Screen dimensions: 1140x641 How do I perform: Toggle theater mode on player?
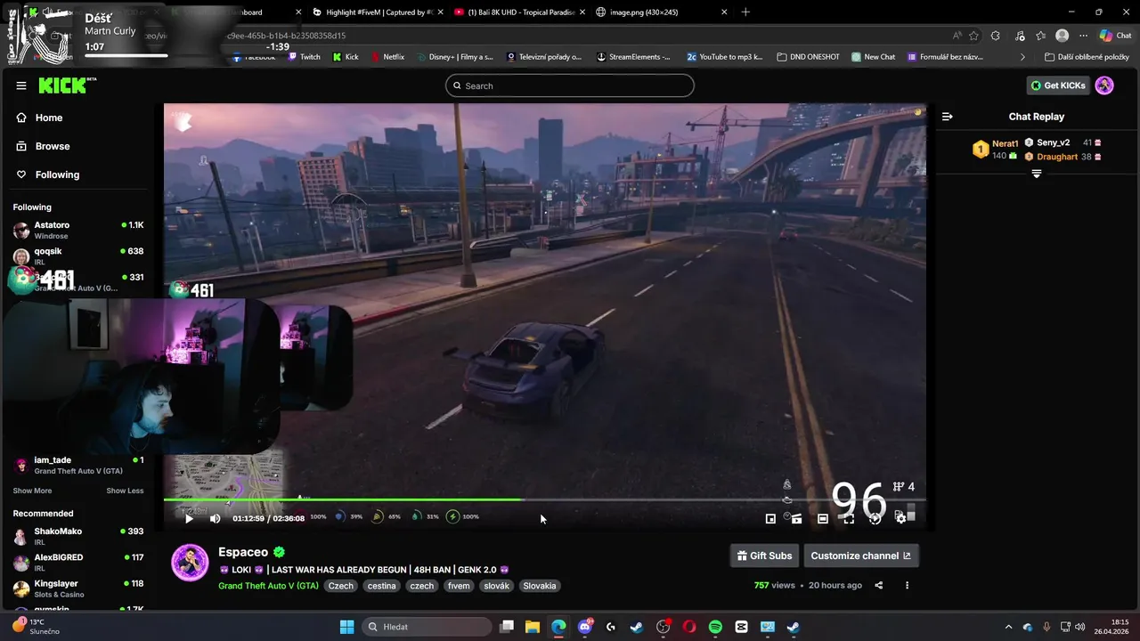click(823, 518)
